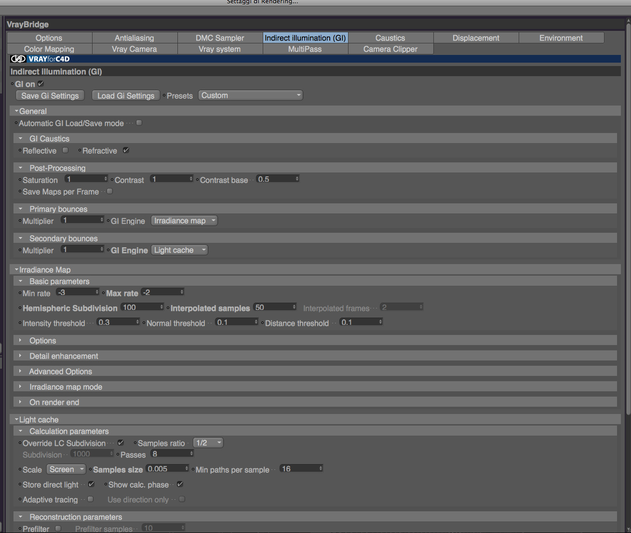Switch to the Options tab

49,38
